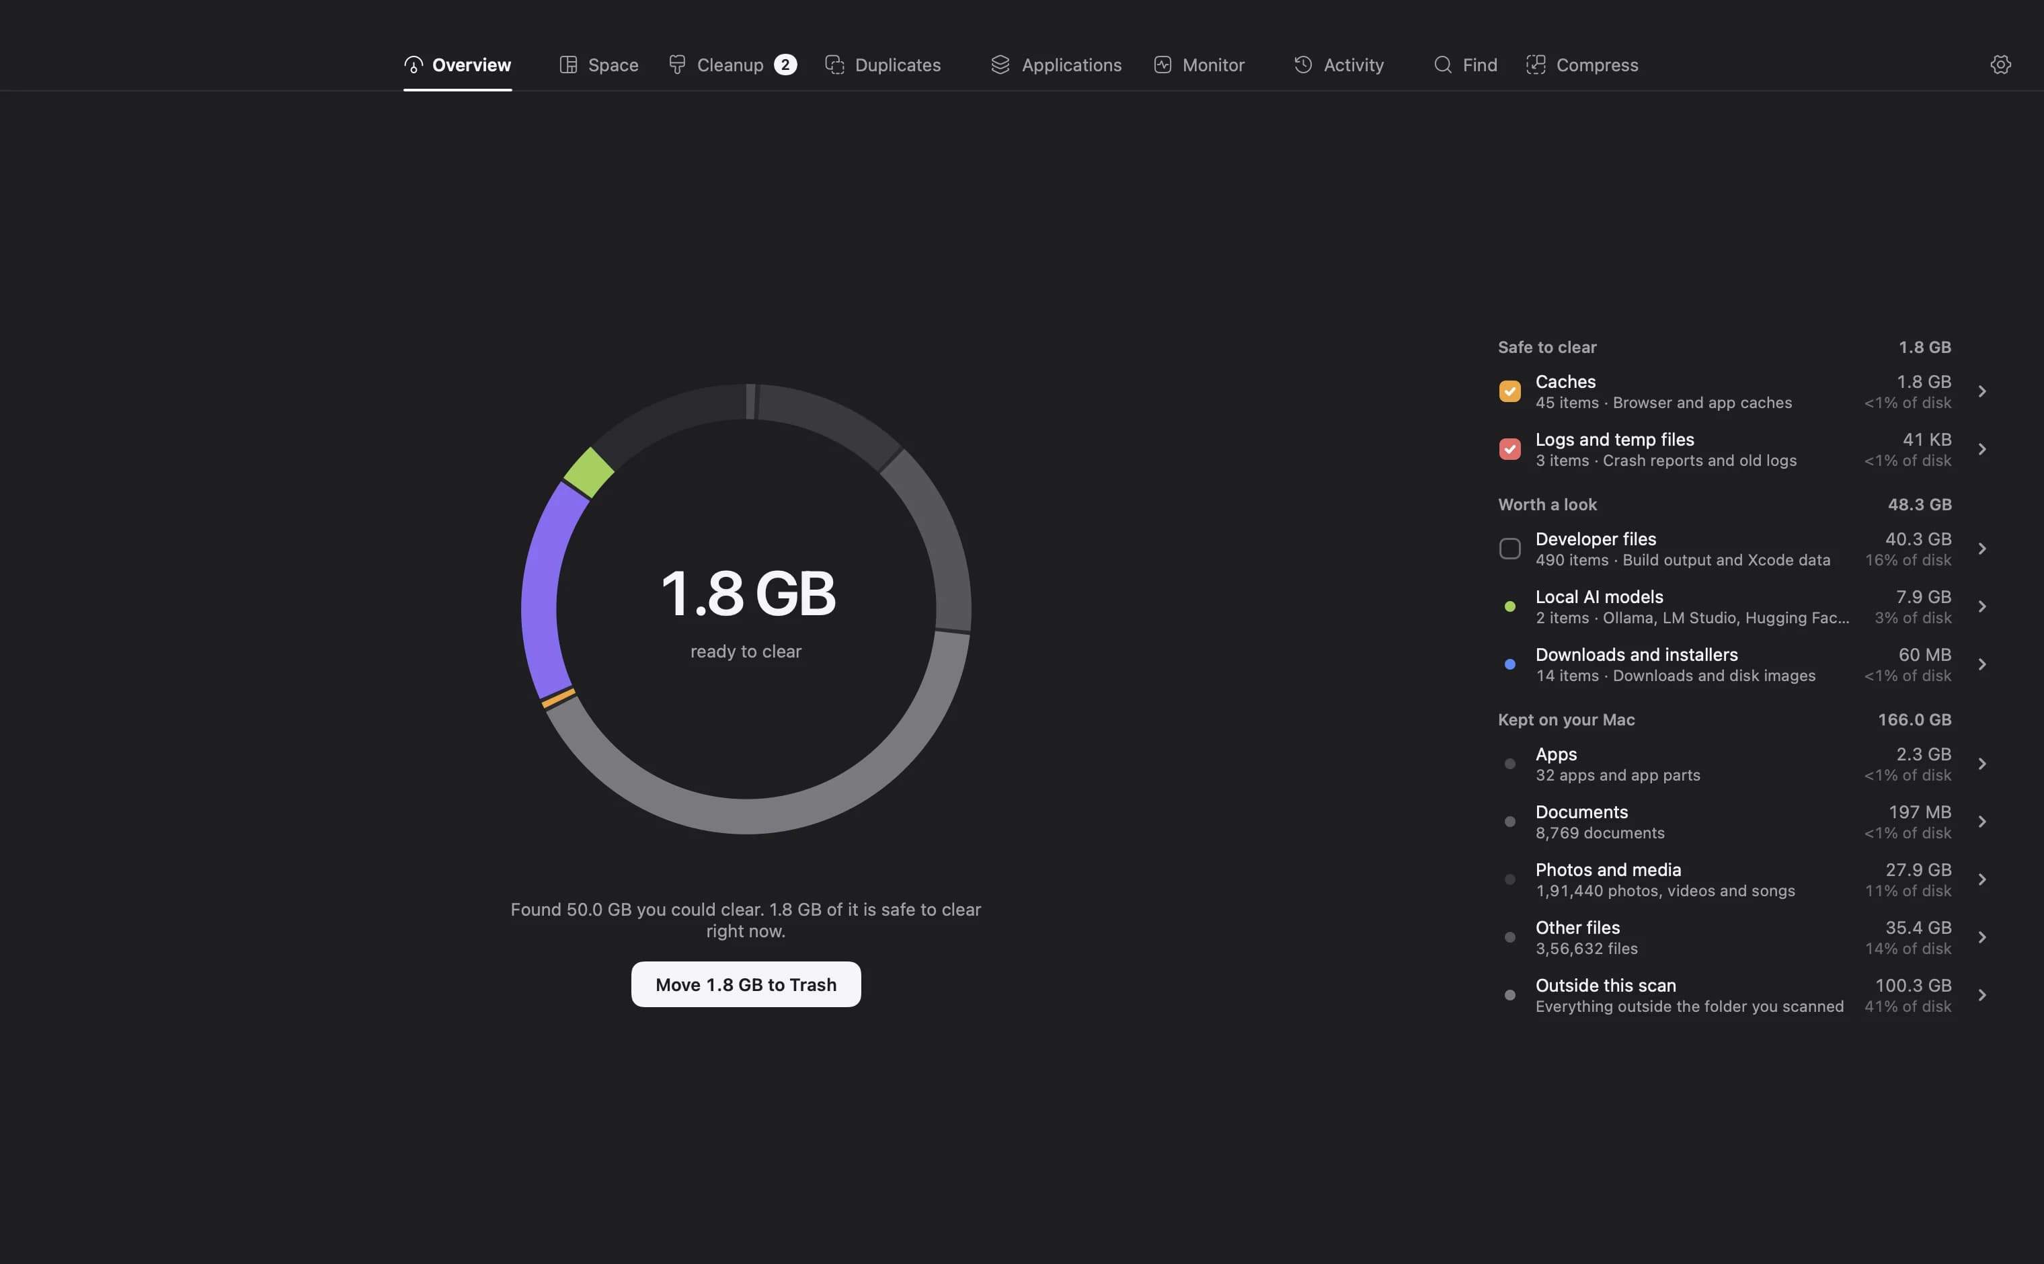
Task: Open the Photos and media title
Action: pyautogui.click(x=1608, y=869)
